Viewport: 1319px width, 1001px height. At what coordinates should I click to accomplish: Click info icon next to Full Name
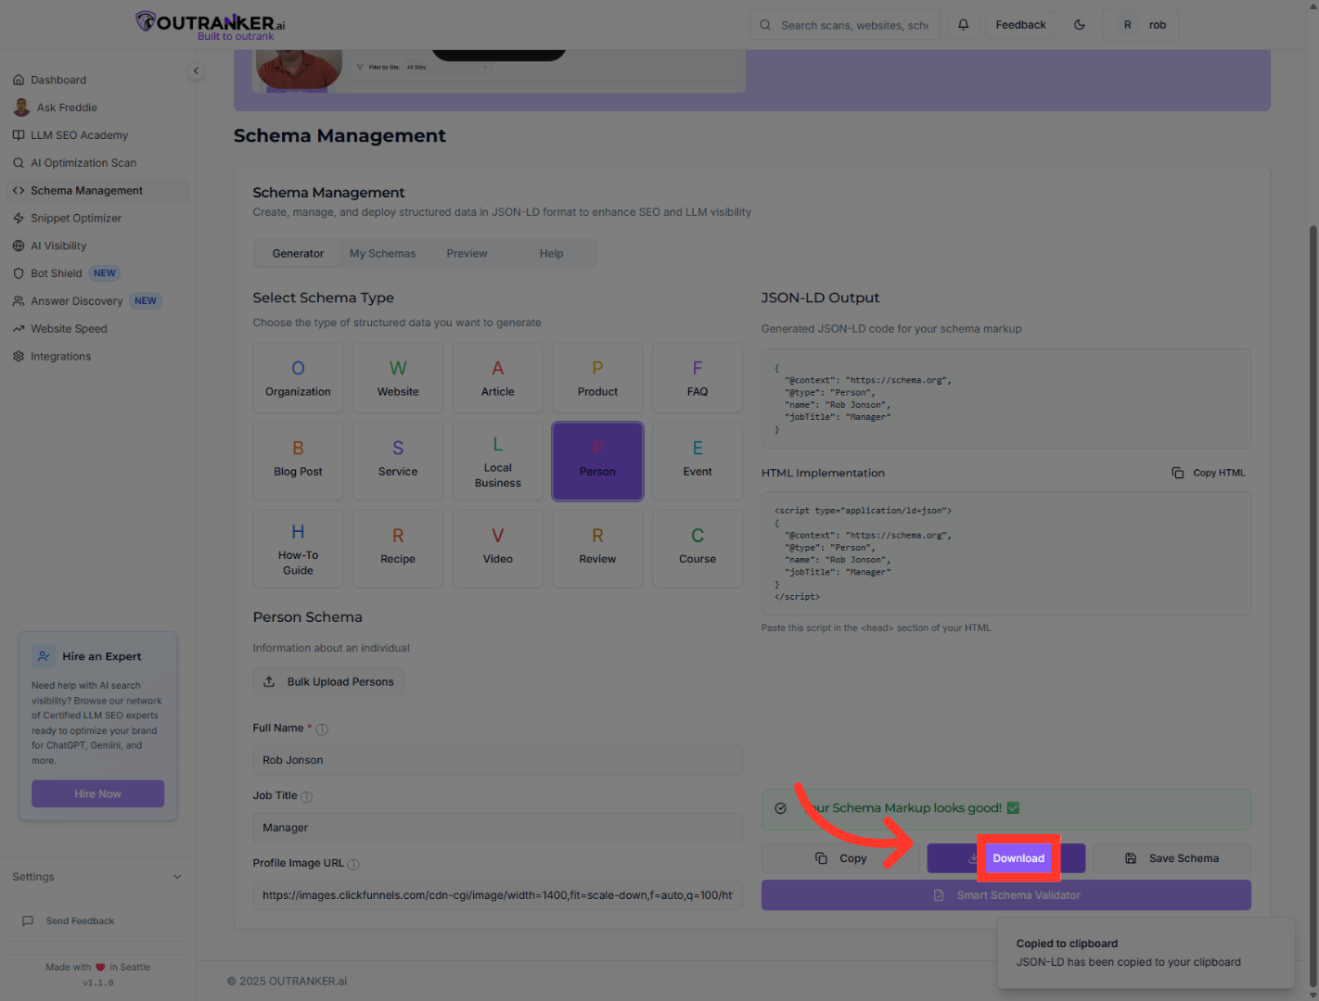[322, 729]
